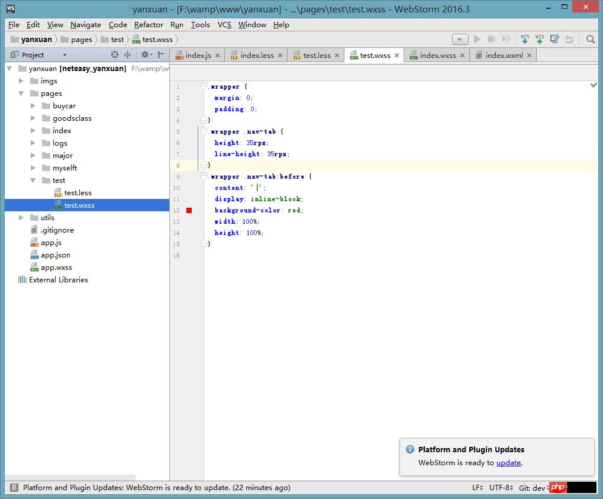Click the update link in notification
This screenshot has height=499, width=603.
(x=508, y=462)
